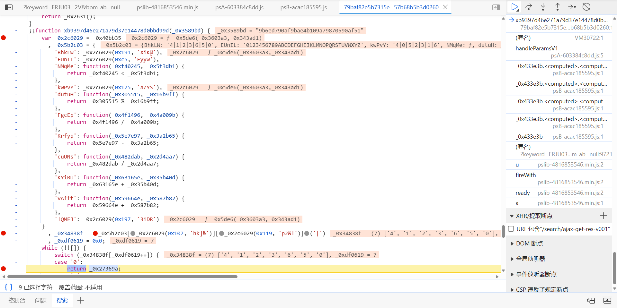Screen dimensions: 617x308
Task: Select the _0x433e3b call stack frame
Action: tap(559, 137)
